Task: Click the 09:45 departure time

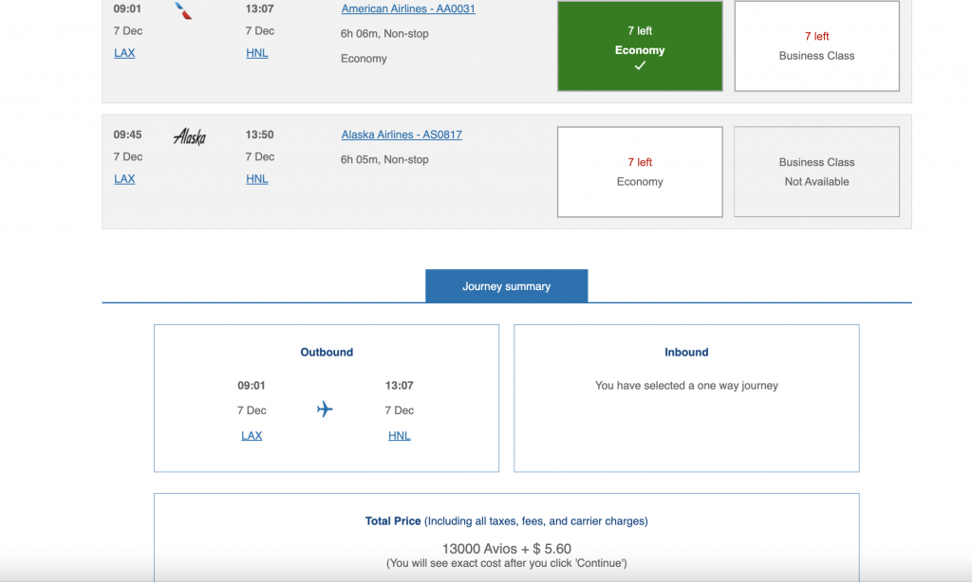Action: coord(127,135)
